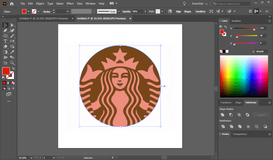Expand the Opacity arrow
Screen dimensions: 273x160
tap(145, 12)
